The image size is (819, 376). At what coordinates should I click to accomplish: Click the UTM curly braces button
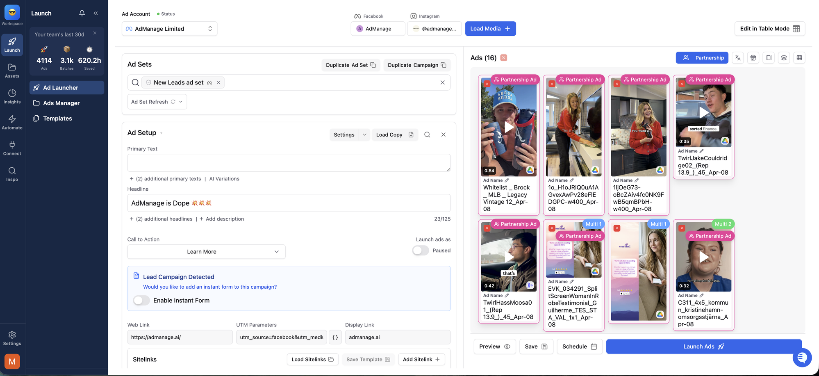pyautogui.click(x=335, y=337)
